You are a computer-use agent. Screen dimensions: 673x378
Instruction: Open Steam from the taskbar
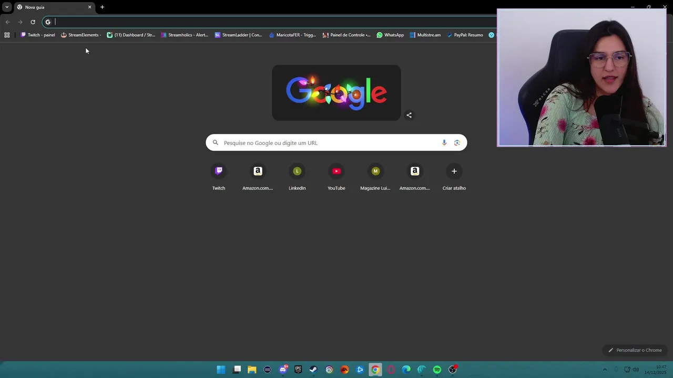[313, 370]
